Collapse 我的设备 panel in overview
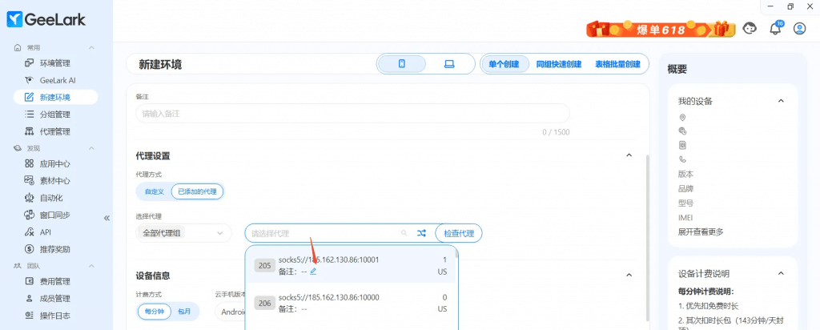The image size is (820, 330). [x=781, y=101]
